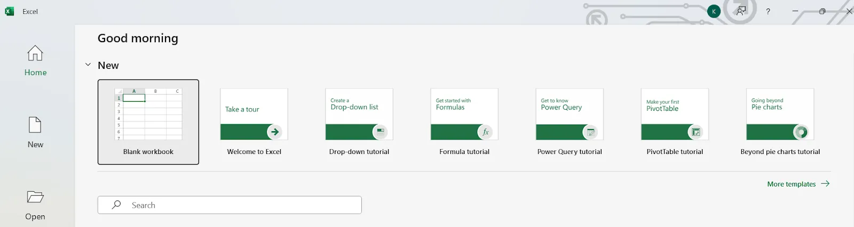Click the Power Query template icon
The image size is (854, 227).
pos(590,132)
